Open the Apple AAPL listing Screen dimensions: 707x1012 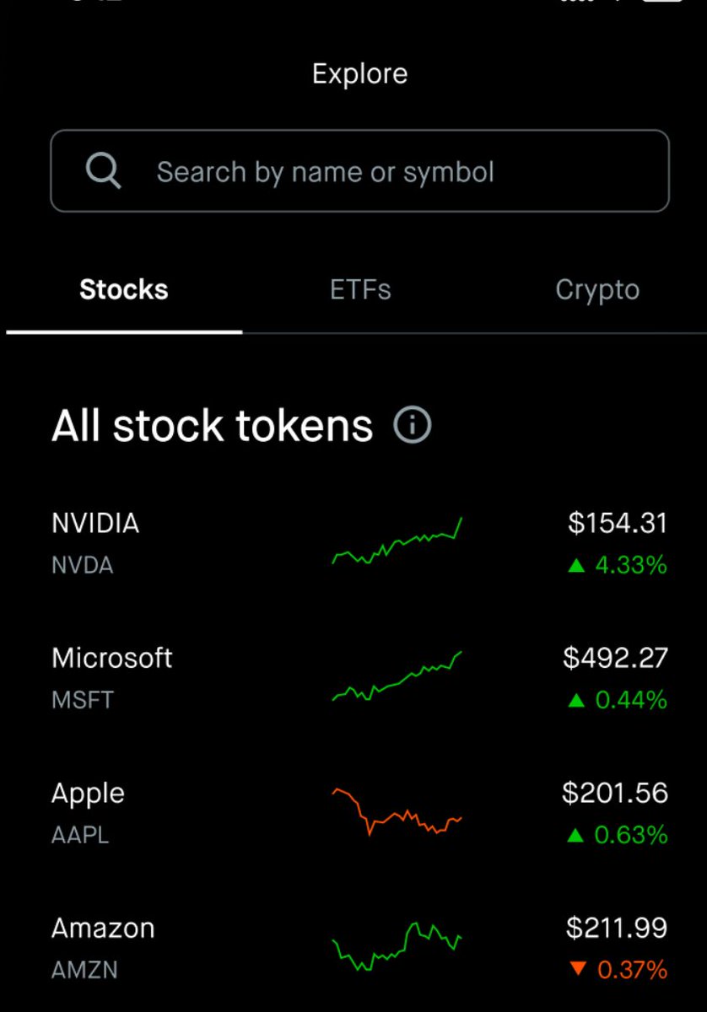pyautogui.click(x=360, y=814)
